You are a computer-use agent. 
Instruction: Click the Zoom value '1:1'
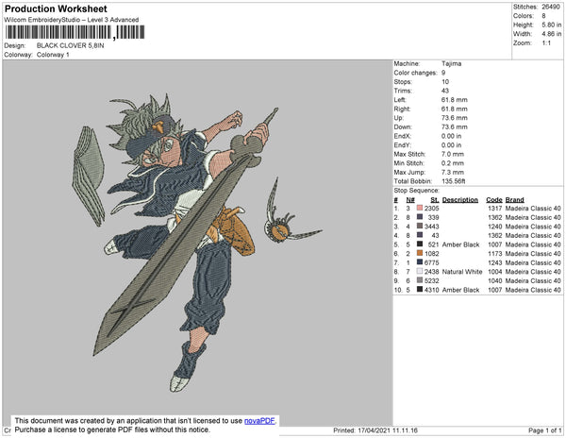click(x=546, y=43)
